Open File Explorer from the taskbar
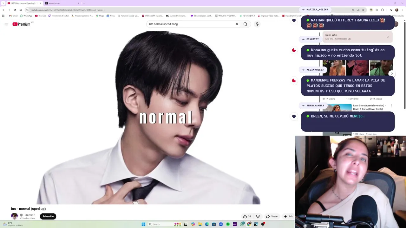This screenshot has height=228, width=406. (x=200, y=224)
